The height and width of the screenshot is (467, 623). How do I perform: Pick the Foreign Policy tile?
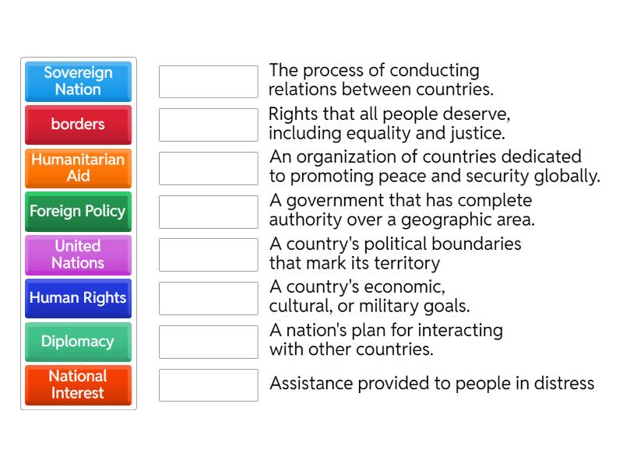pyautogui.click(x=78, y=212)
